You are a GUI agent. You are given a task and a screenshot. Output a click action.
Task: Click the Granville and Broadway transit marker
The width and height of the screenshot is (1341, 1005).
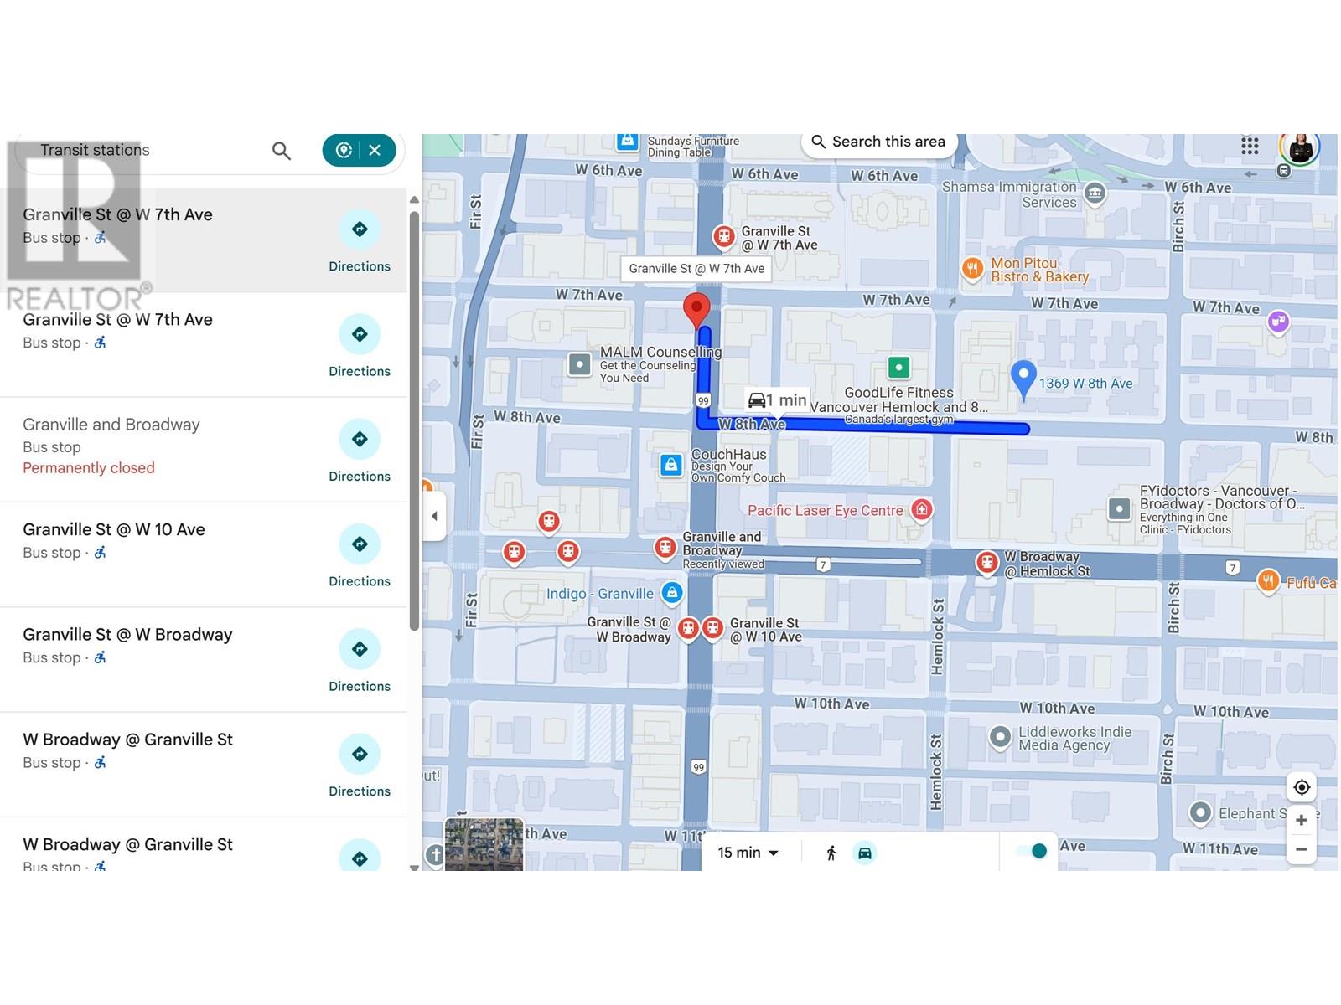[x=665, y=549]
